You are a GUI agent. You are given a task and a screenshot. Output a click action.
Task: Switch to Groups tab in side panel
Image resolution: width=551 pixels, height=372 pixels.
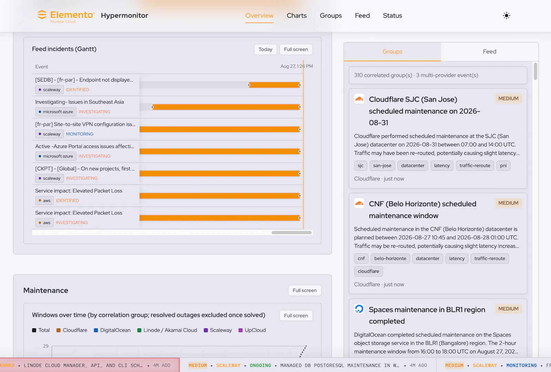coord(392,52)
